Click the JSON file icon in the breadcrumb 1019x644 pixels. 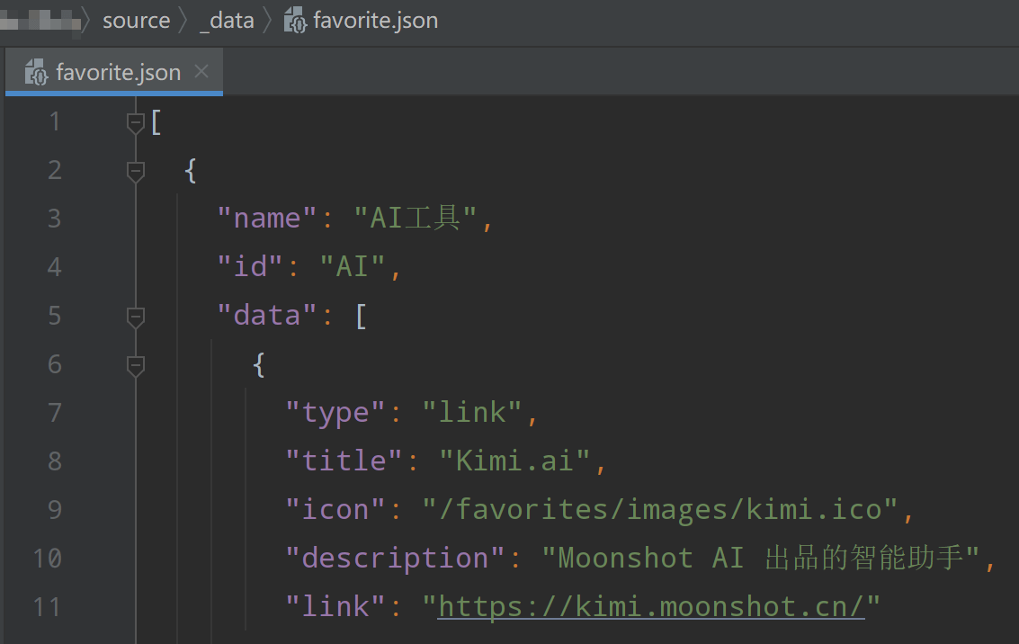pos(296,21)
